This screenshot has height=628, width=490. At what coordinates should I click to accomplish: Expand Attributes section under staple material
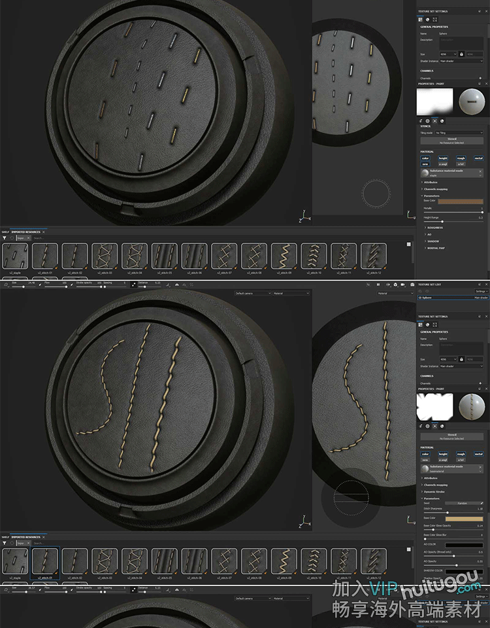pos(430,183)
